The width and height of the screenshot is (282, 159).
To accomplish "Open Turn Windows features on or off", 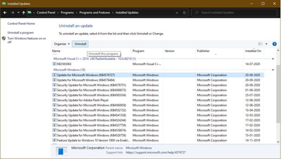I will [x=27, y=40].
